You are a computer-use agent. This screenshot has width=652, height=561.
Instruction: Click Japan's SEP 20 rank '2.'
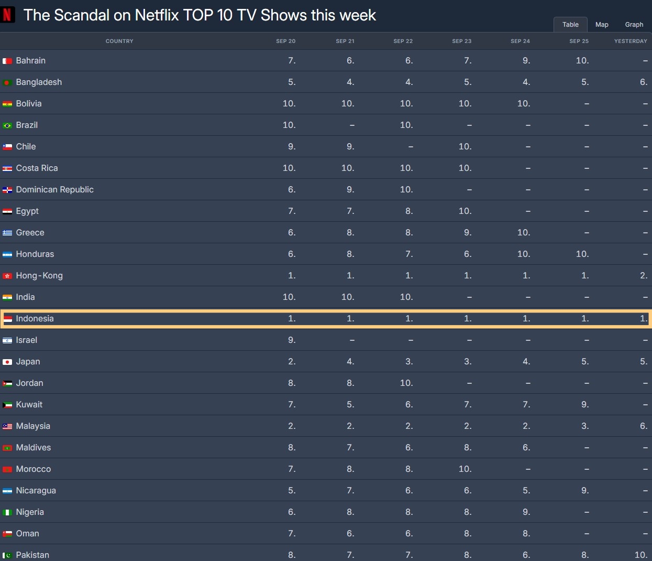[x=292, y=362]
